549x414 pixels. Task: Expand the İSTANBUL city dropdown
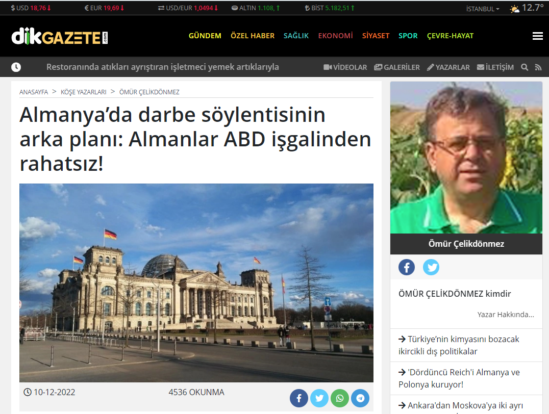click(483, 9)
